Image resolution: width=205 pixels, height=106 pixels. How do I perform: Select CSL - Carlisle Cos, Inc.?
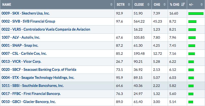(24, 54)
